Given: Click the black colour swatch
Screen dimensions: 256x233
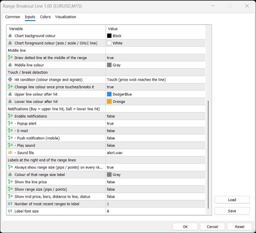Looking at the screenshot, I should click(x=109, y=36).
